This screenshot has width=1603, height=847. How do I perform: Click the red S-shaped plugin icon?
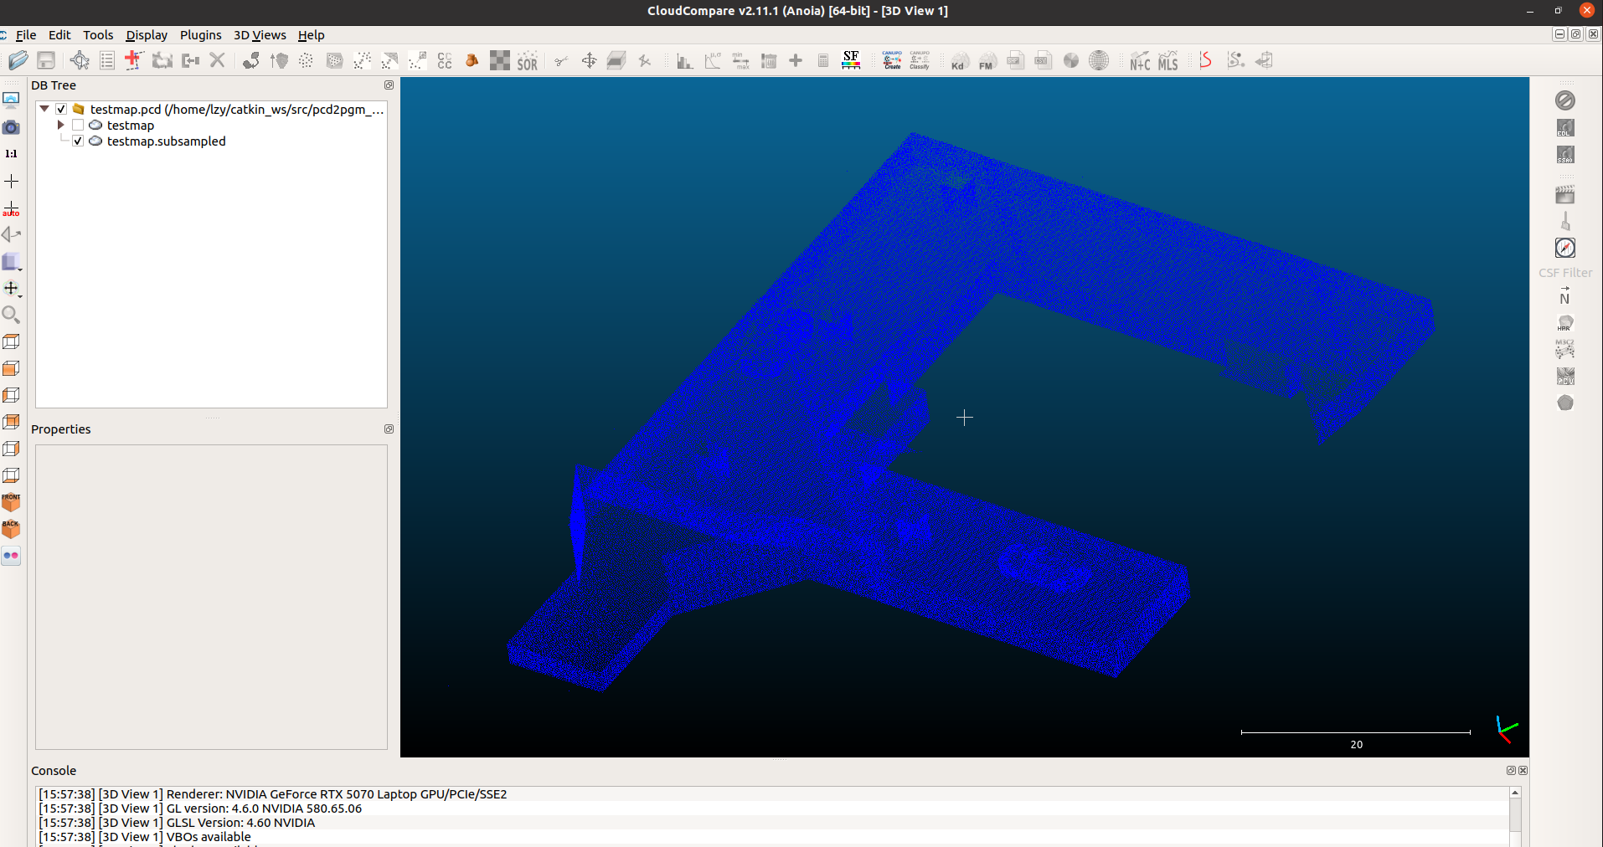coord(1206,60)
